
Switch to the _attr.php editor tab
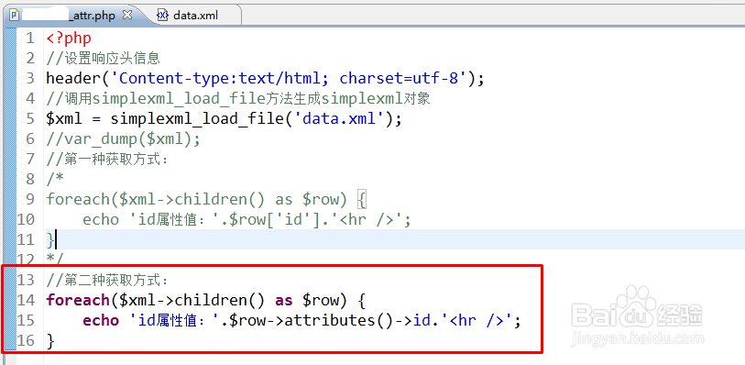tap(71, 16)
